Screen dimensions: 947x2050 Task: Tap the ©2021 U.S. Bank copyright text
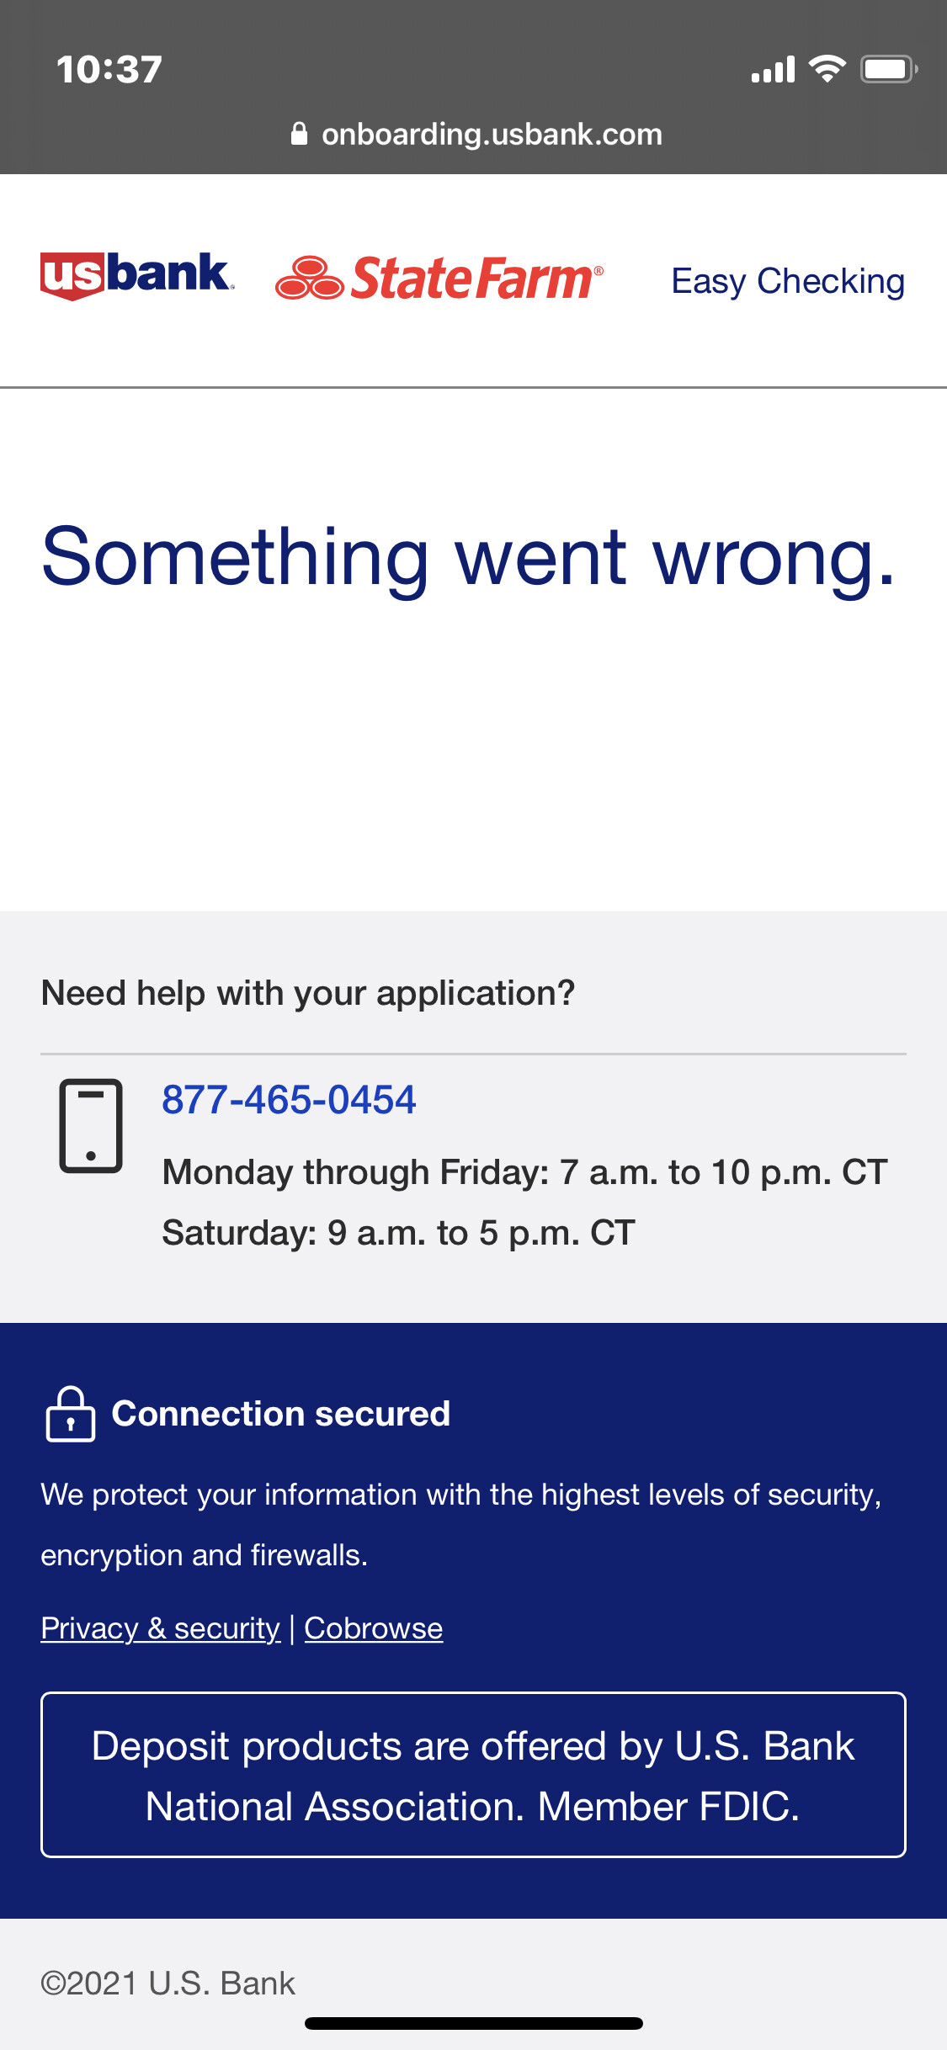168,1984
